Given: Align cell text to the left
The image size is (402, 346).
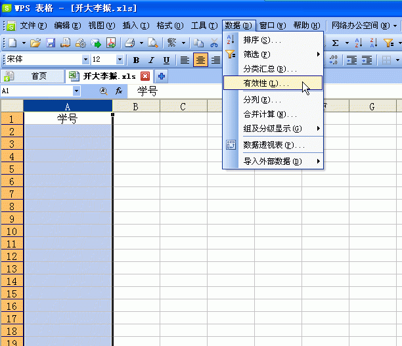Looking at the screenshot, I should click(185, 60).
